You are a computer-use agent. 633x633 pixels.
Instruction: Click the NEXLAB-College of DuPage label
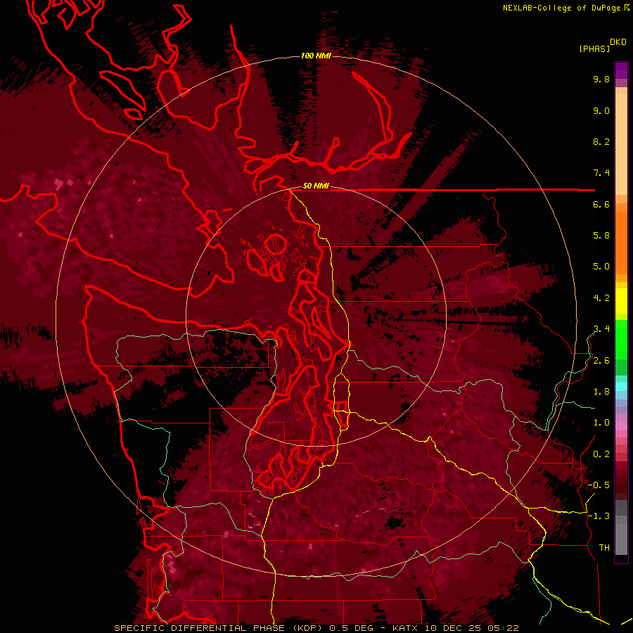(565, 8)
